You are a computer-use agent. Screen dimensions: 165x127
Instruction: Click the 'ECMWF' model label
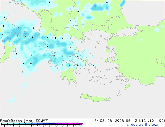point(42,121)
